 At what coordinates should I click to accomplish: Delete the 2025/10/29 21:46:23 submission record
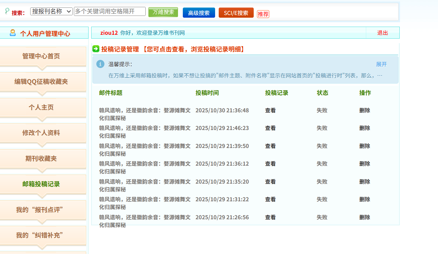[x=364, y=128]
